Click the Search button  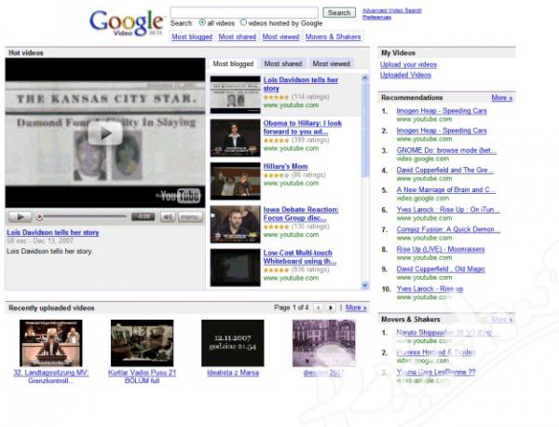(339, 12)
